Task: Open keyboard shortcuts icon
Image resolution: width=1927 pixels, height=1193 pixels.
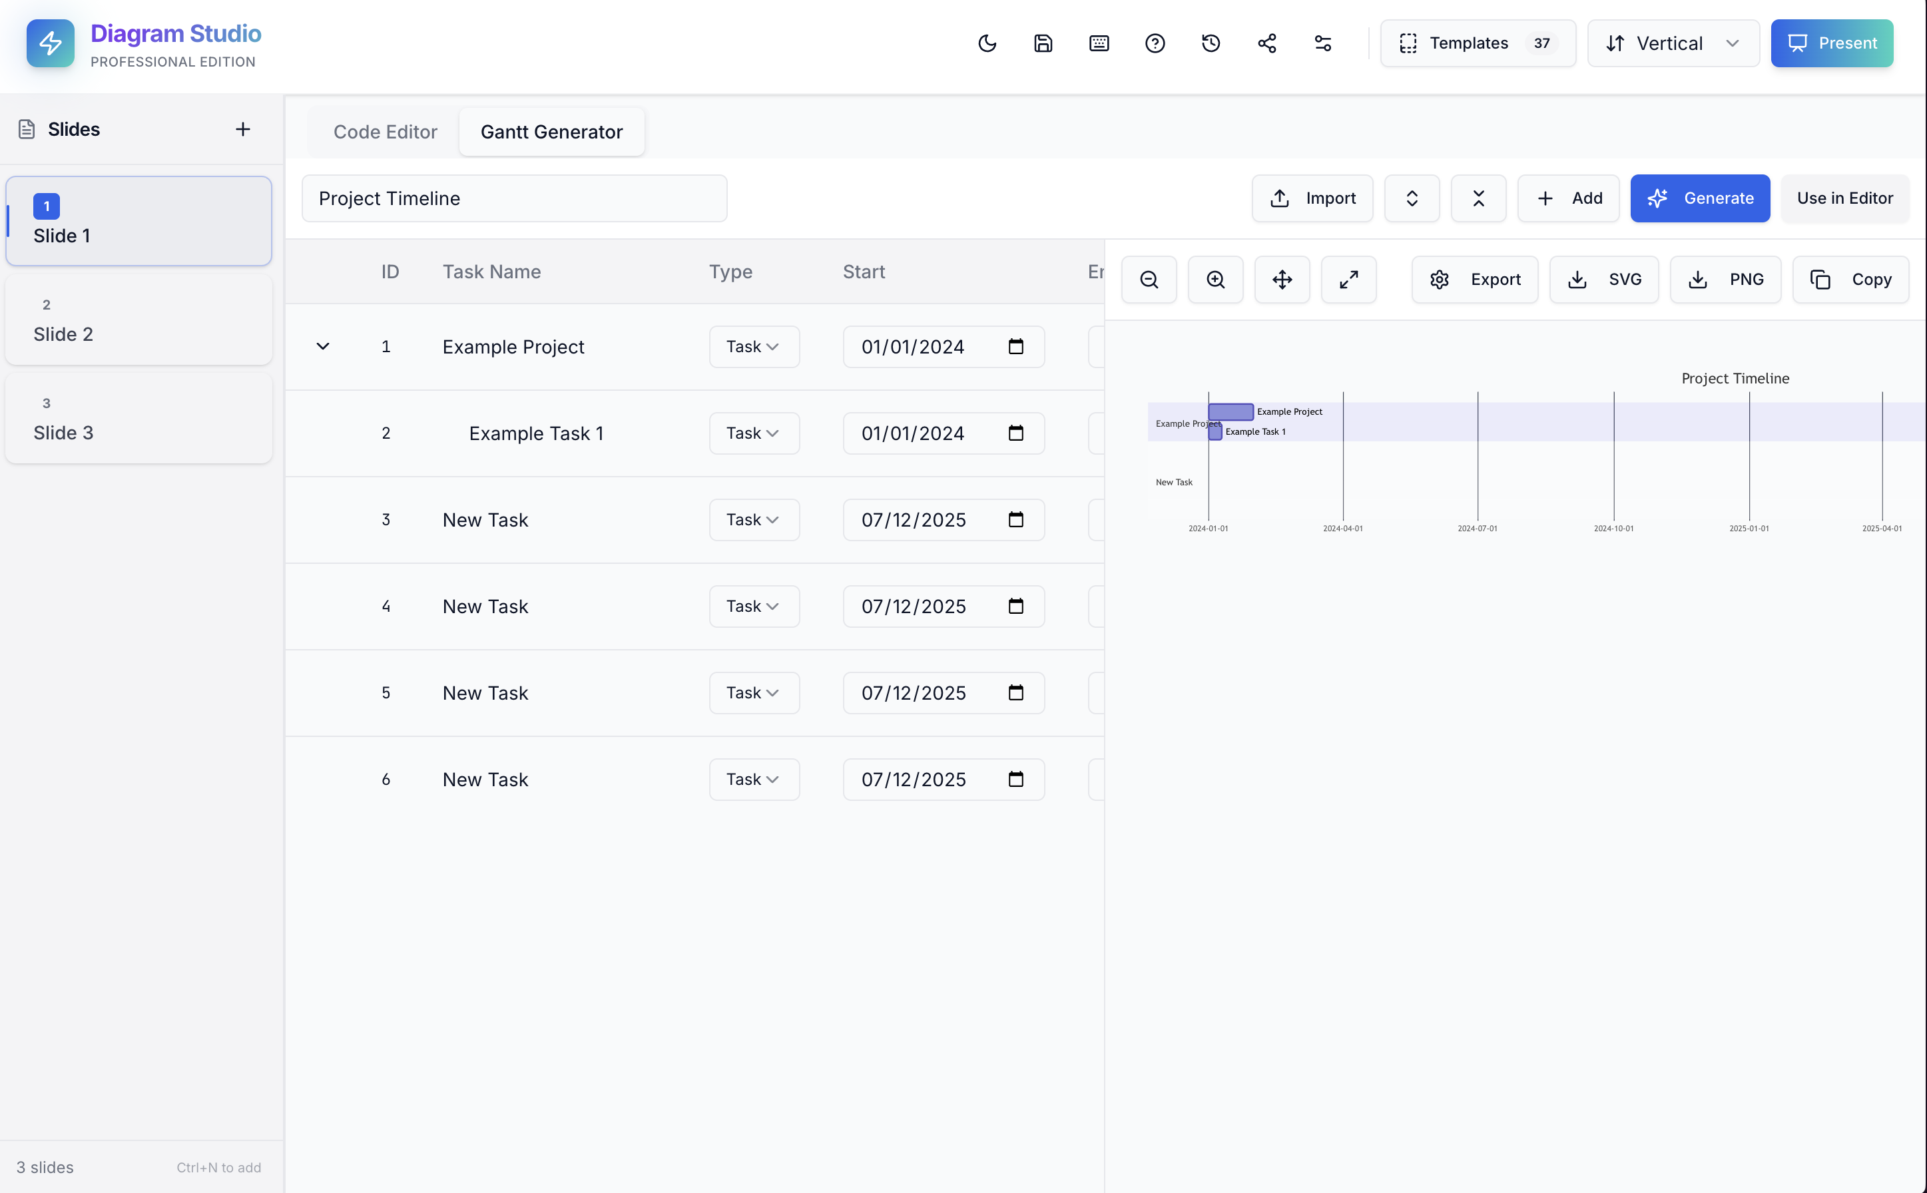Action: click(1099, 43)
